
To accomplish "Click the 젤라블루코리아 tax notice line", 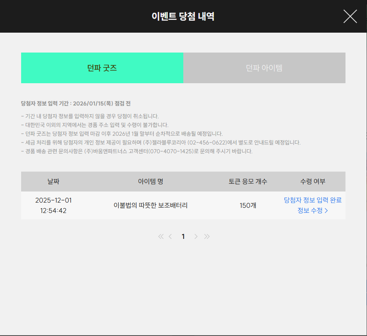I will click(x=161, y=143).
